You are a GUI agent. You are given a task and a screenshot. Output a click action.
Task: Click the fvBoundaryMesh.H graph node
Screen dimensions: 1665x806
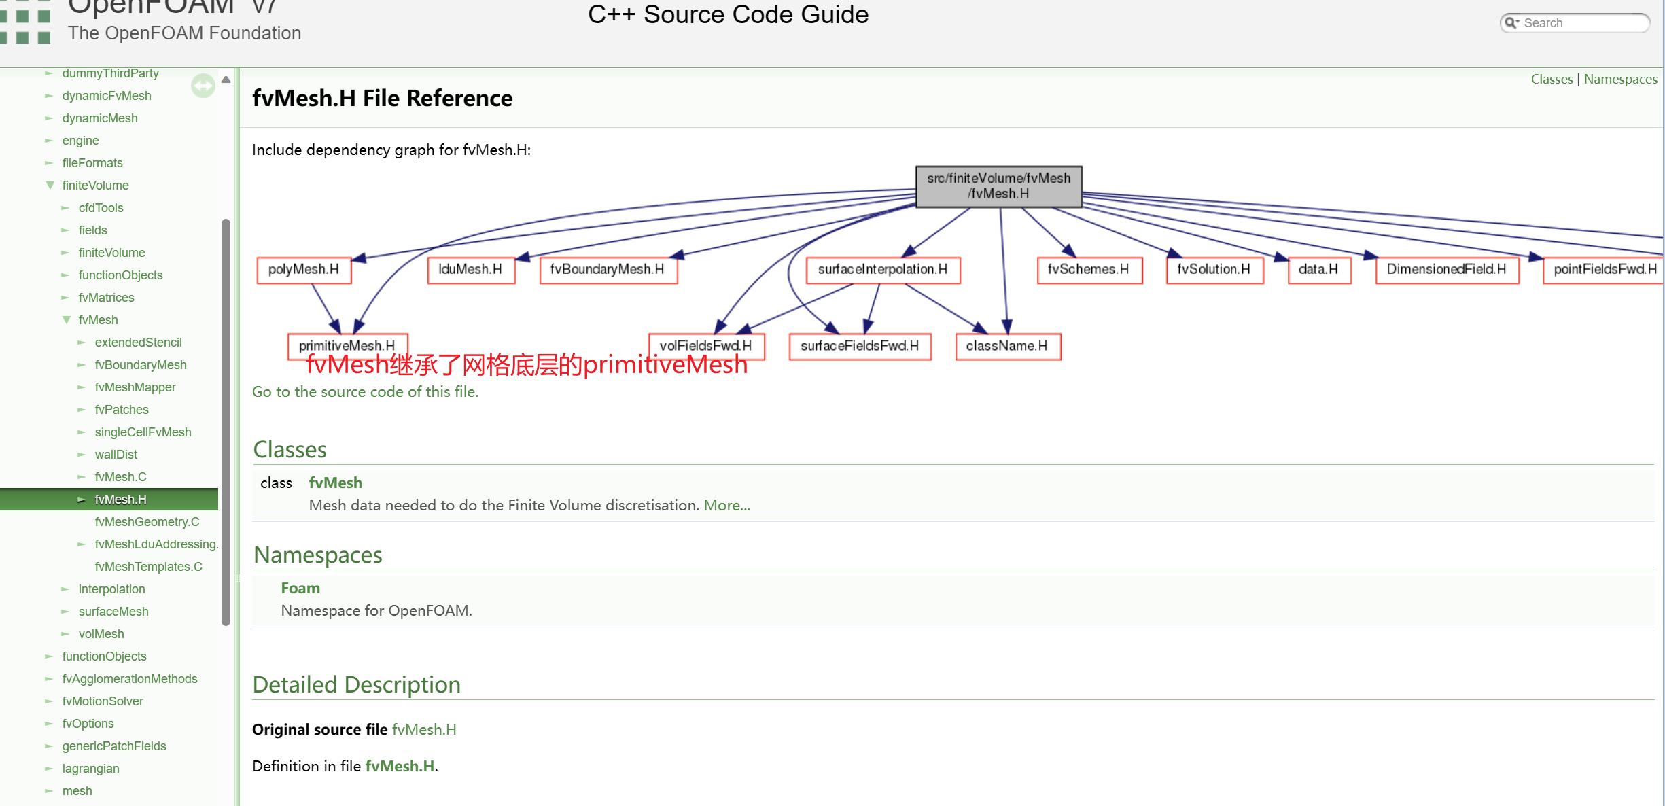[x=608, y=270]
